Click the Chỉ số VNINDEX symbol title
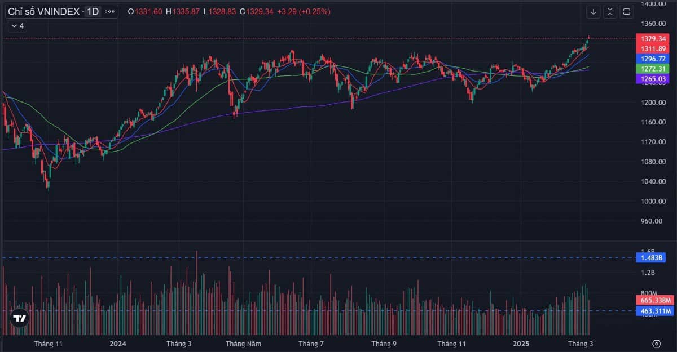The width and height of the screenshot is (677, 352). coord(43,11)
